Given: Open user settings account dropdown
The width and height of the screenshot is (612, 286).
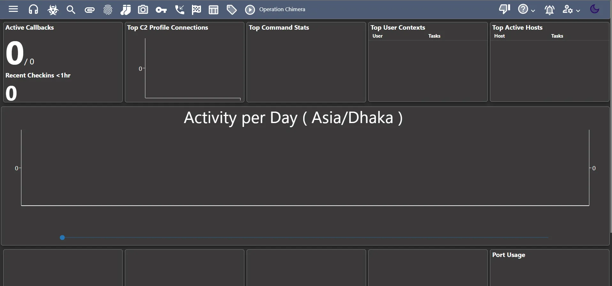Looking at the screenshot, I should pos(571,10).
